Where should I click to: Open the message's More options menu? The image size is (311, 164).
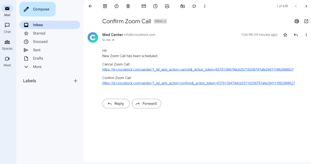[306, 35]
